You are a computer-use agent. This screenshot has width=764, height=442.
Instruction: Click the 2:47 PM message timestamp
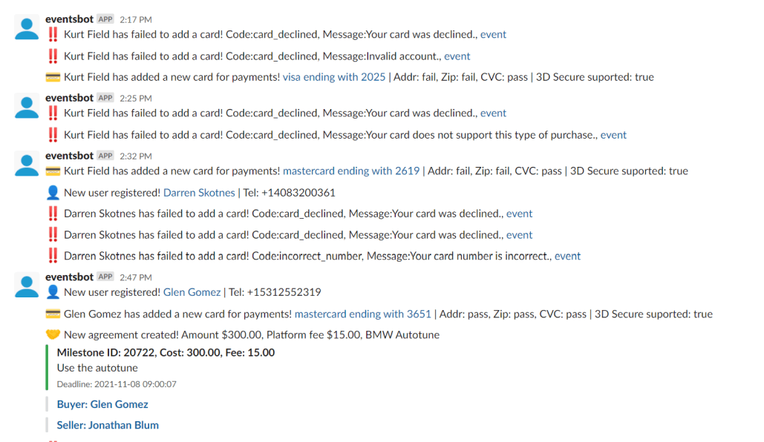[x=136, y=277]
